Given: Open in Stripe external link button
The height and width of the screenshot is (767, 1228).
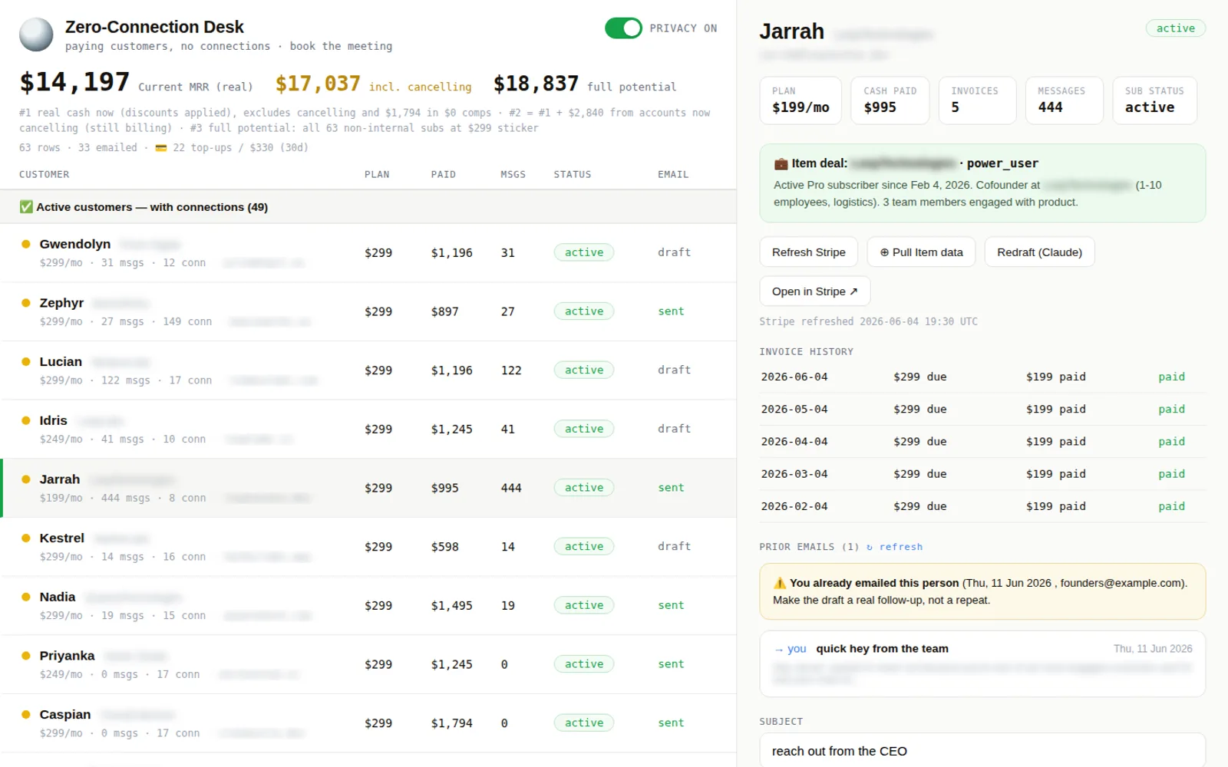Looking at the screenshot, I should tap(815, 291).
